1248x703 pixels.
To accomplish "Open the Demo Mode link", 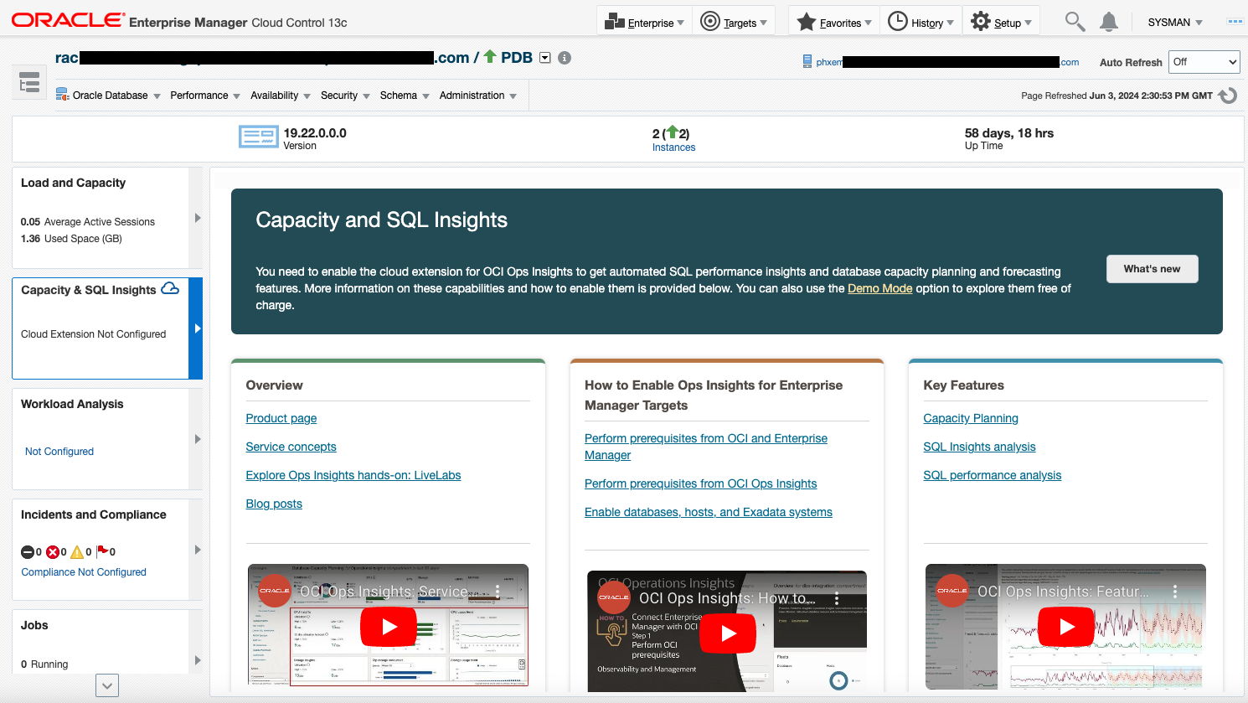I will [x=879, y=288].
